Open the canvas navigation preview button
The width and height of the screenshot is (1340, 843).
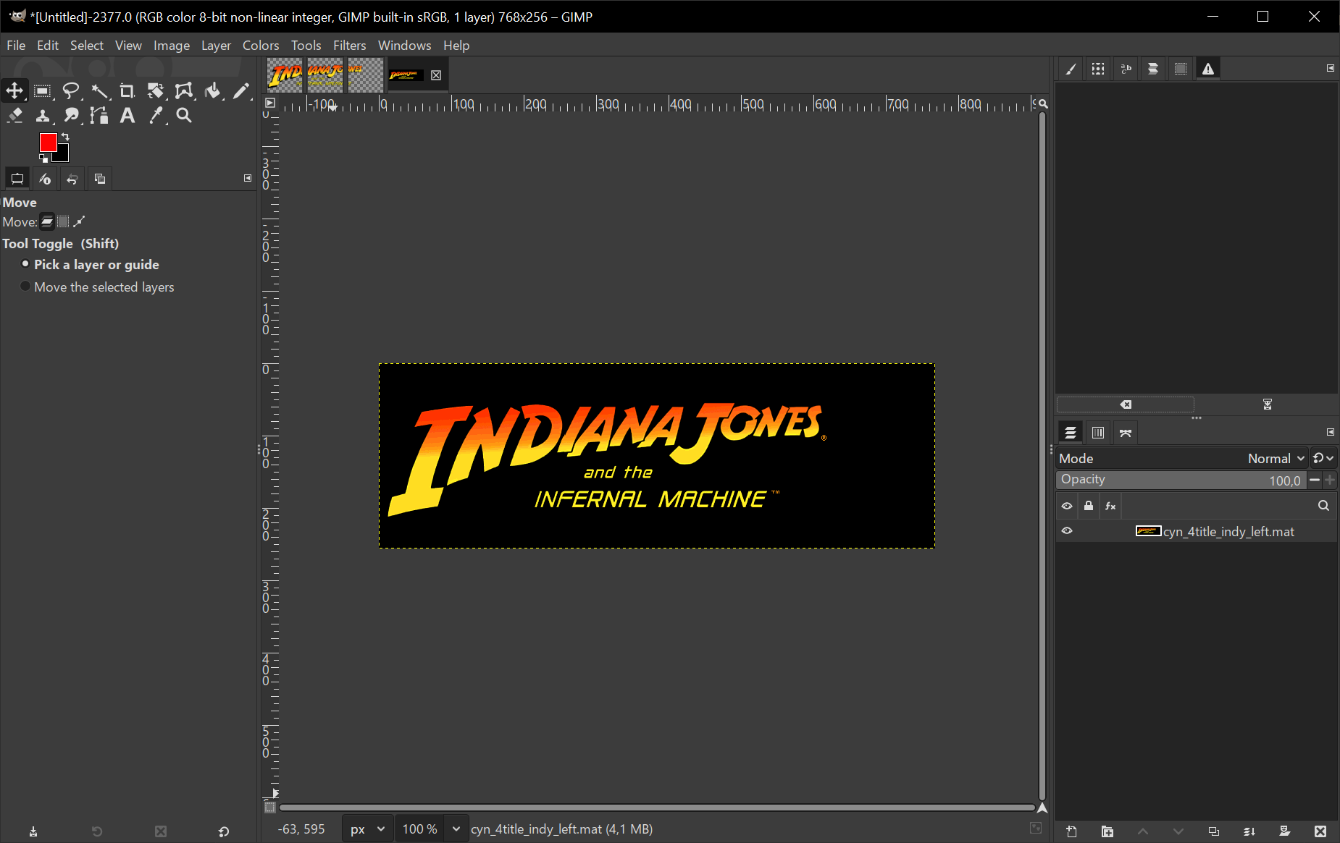pyautogui.click(x=1042, y=808)
